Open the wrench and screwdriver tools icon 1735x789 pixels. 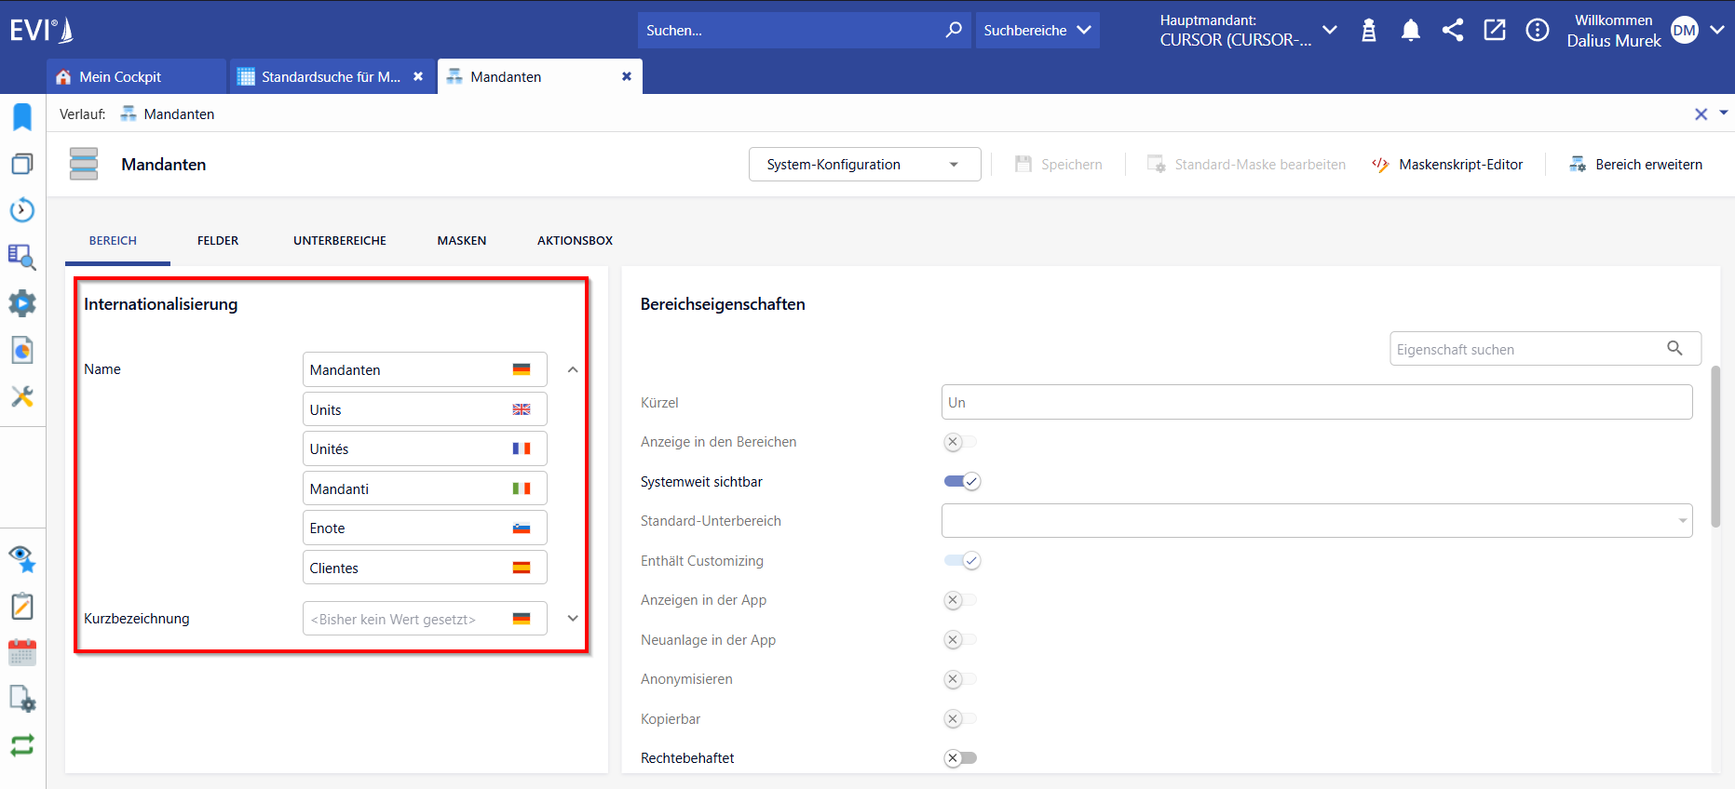[x=22, y=397]
